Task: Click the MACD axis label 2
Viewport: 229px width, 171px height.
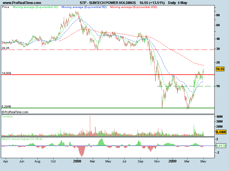Action: 217,139
